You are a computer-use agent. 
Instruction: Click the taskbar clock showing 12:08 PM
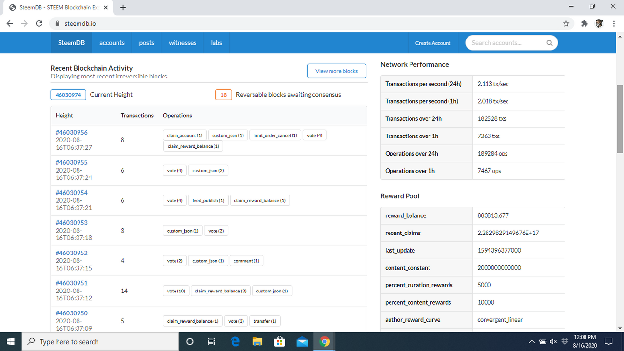click(x=585, y=342)
